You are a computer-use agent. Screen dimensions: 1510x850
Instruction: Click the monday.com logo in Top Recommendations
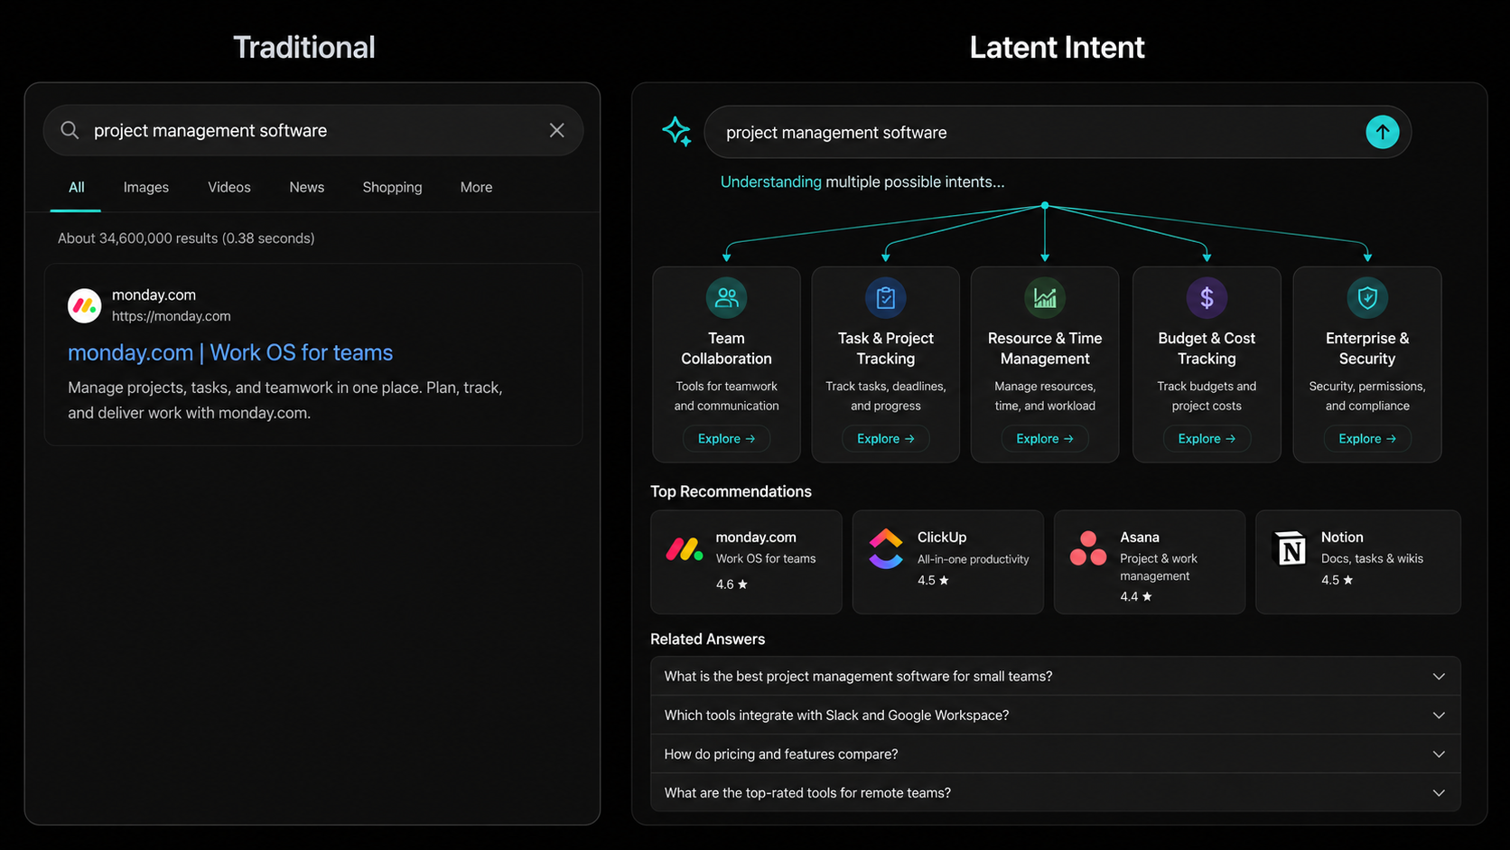coord(685,548)
